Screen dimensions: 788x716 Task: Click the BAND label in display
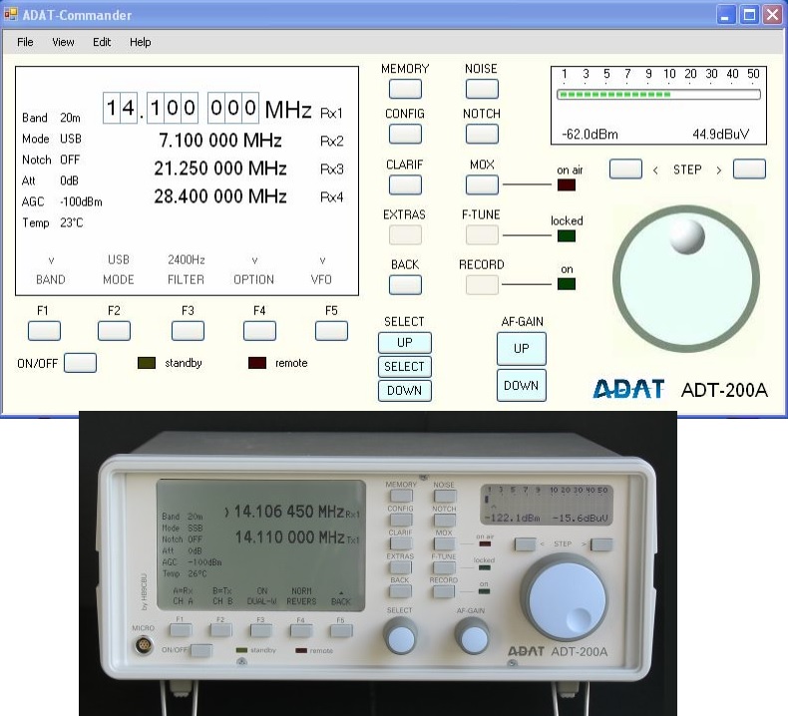pos(51,280)
